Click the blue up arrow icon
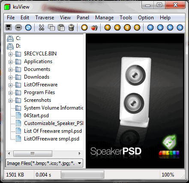The height and width of the screenshot is (183, 189). (x=150, y=27)
